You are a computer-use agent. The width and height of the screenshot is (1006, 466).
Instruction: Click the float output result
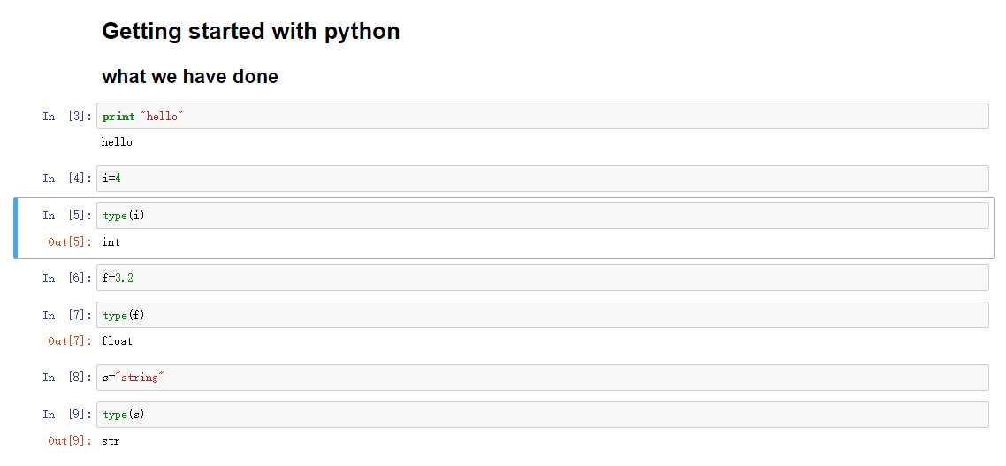[x=117, y=340]
